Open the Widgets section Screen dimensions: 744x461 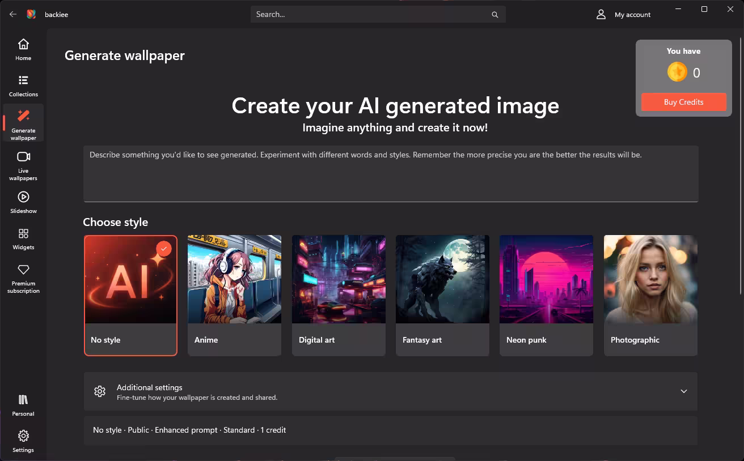point(23,238)
